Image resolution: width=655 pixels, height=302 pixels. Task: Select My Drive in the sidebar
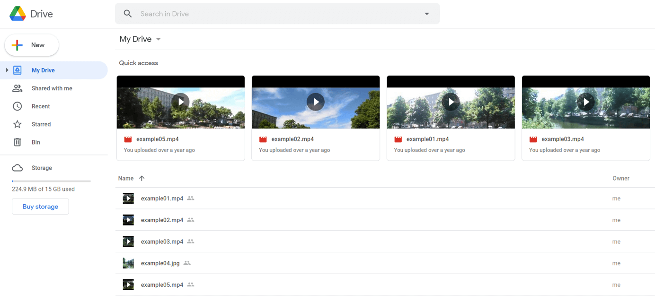pos(43,69)
